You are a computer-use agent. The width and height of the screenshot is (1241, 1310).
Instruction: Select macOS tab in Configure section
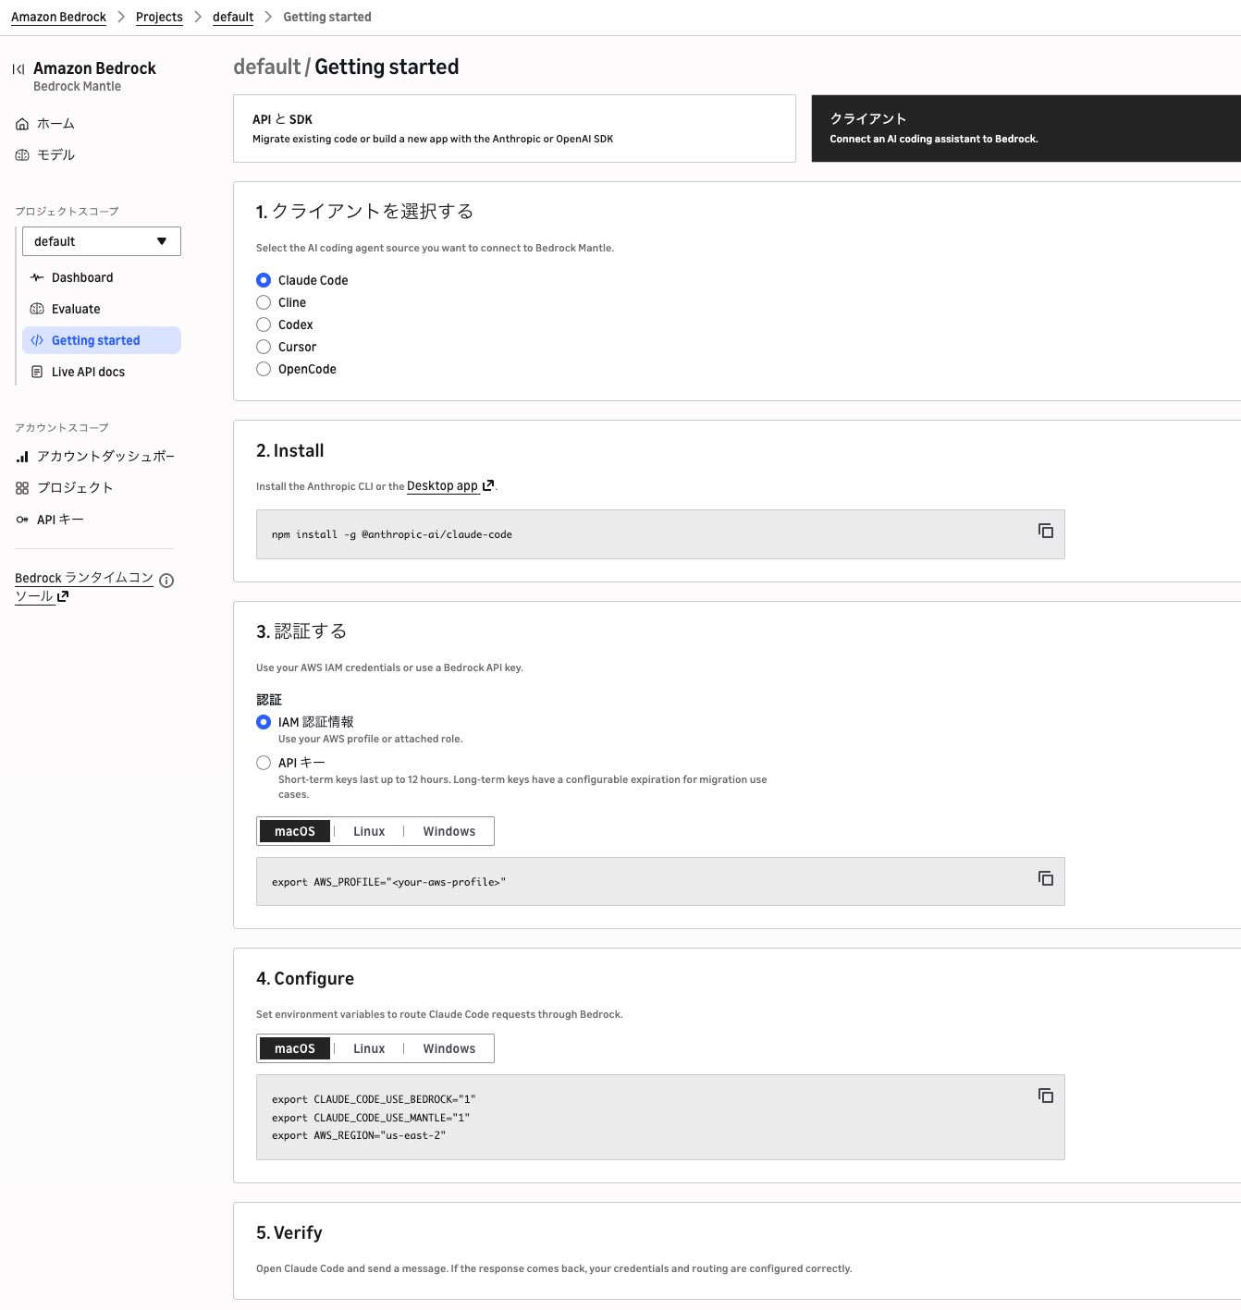click(x=295, y=1048)
